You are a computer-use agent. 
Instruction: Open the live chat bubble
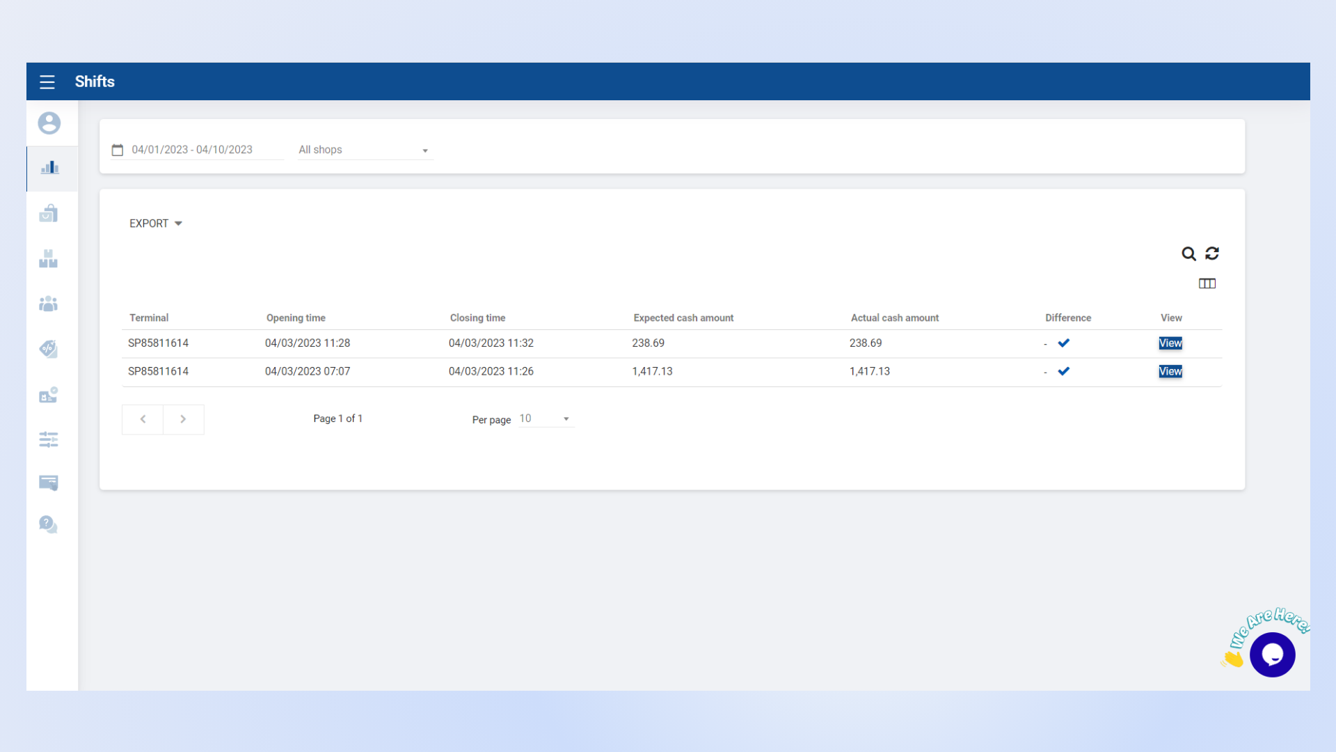point(1272,655)
